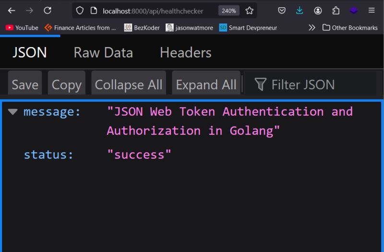Switch to the Headers tab
Image resolution: width=384 pixels, height=252 pixels.
click(x=186, y=52)
